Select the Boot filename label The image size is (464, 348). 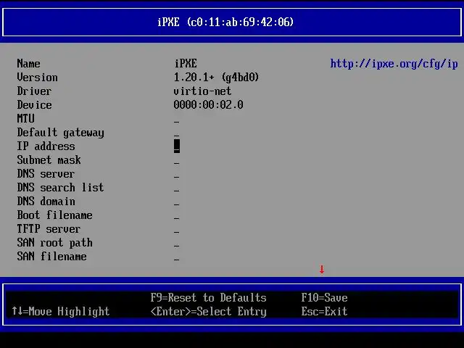point(55,215)
